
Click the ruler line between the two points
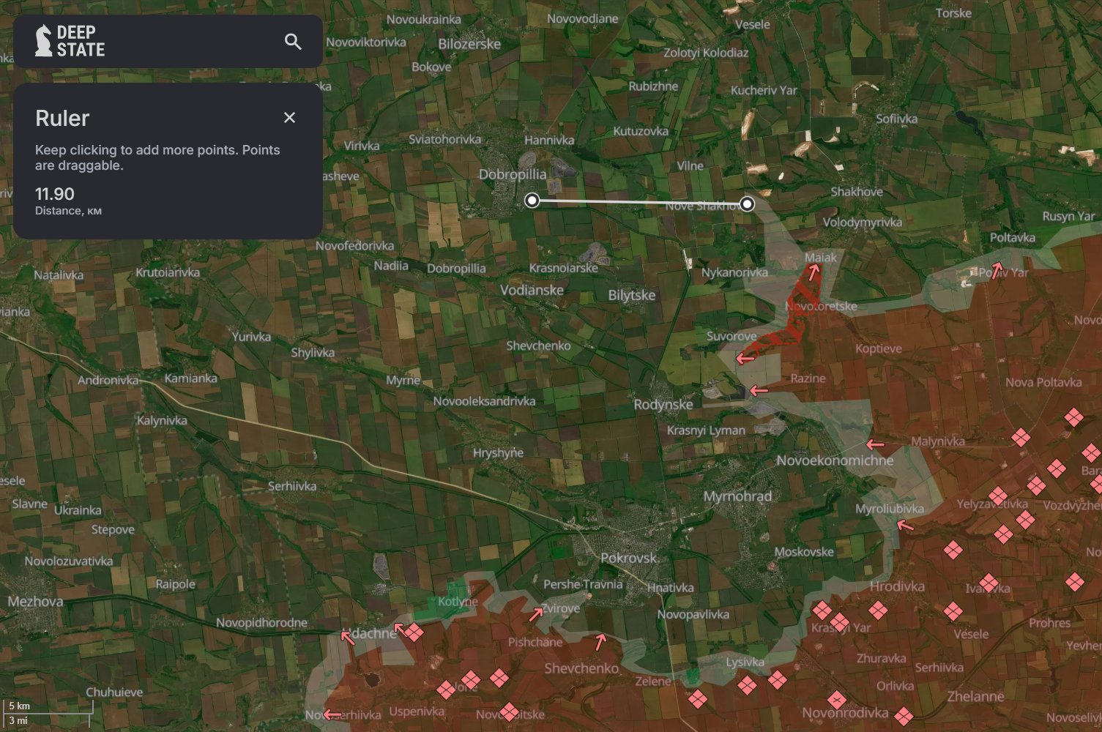coord(639,201)
